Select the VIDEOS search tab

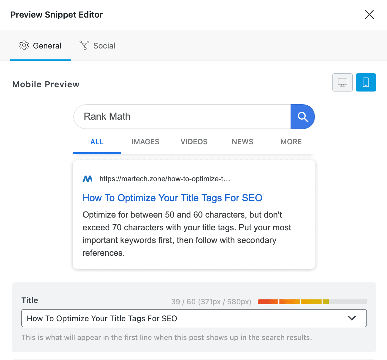pyautogui.click(x=194, y=142)
